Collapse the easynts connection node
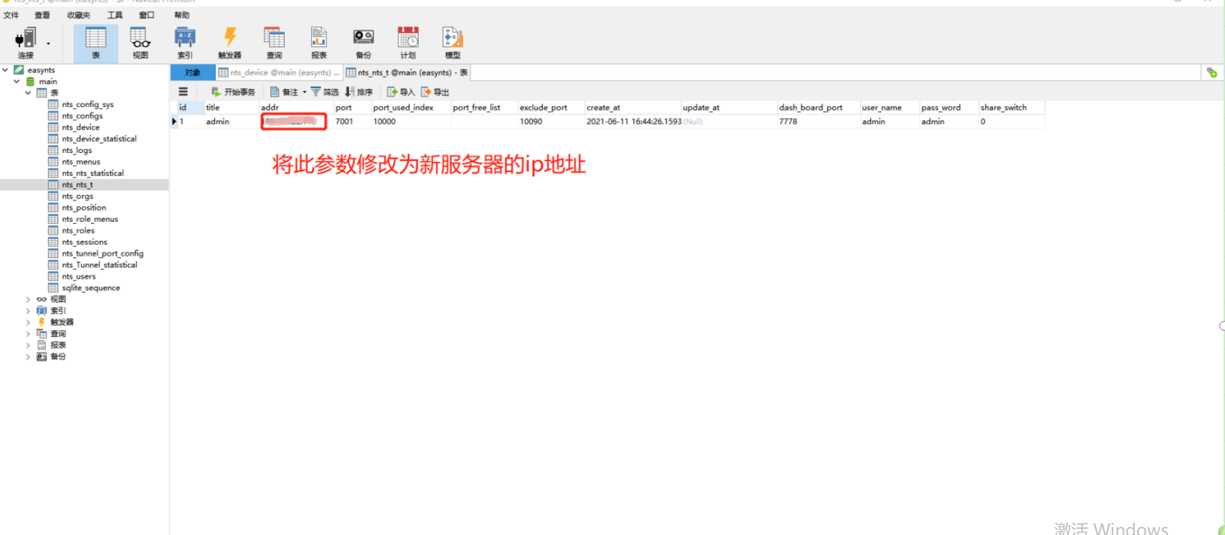The height and width of the screenshot is (535, 1225). pos(5,70)
